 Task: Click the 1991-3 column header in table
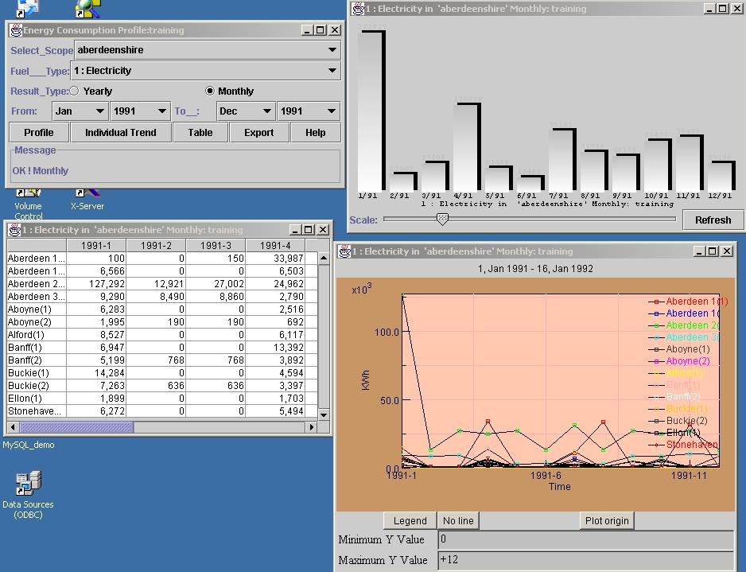(216, 246)
